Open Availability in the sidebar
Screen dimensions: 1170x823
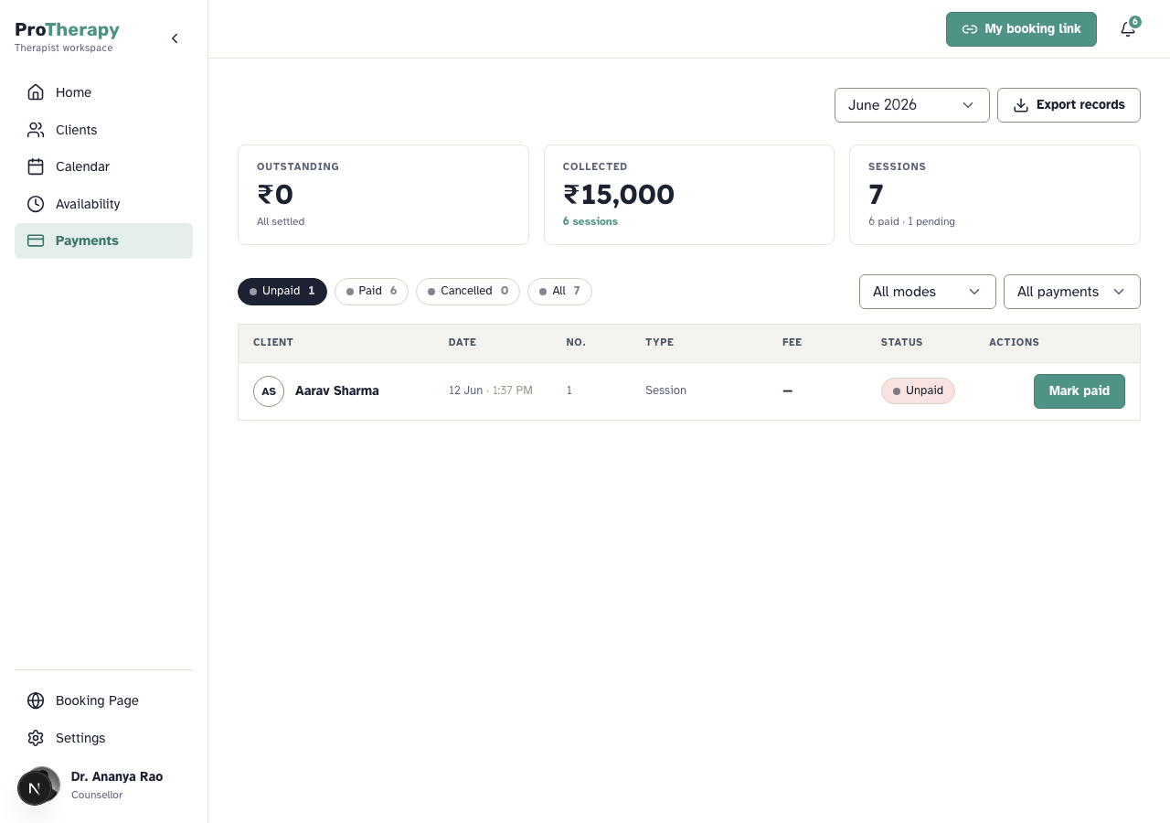[x=103, y=204]
